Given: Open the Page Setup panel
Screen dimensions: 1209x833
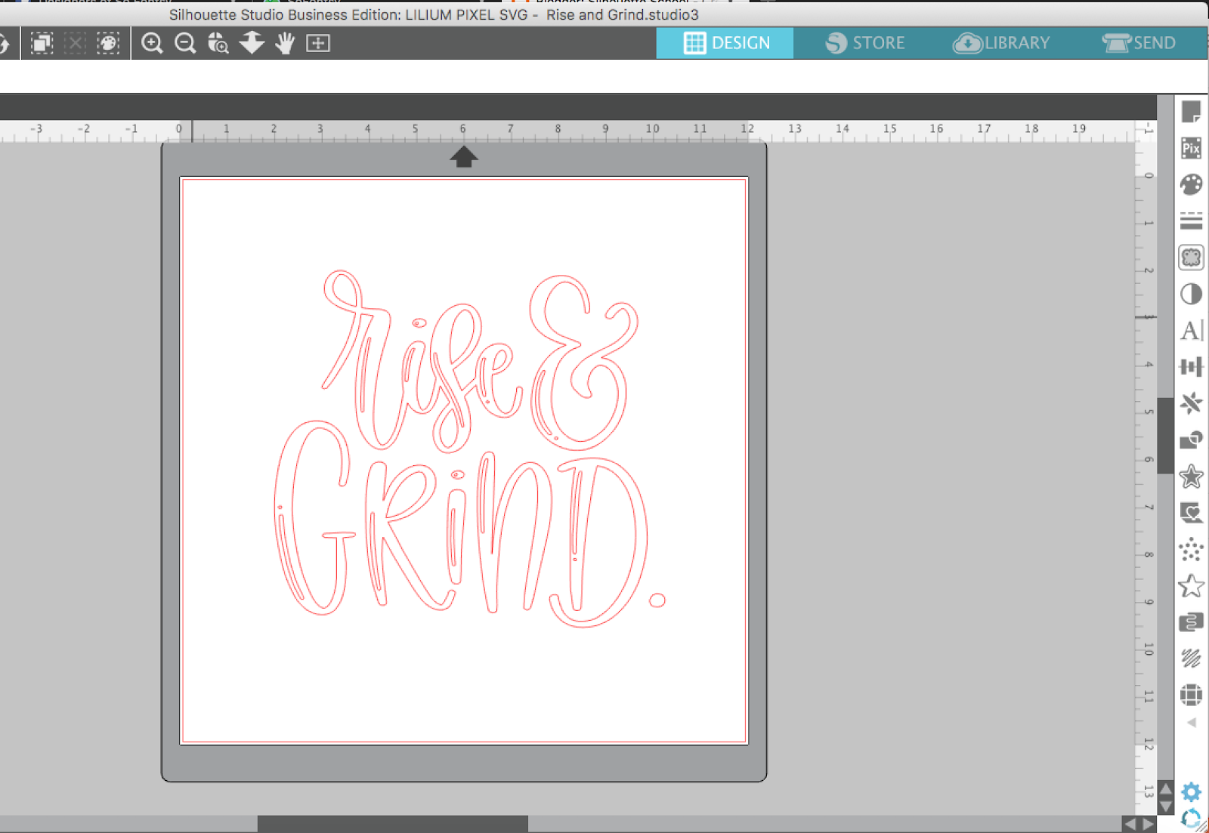Looking at the screenshot, I should (1191, 110).
